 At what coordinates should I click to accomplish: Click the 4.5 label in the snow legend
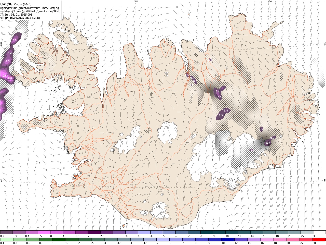click(152, 236)
